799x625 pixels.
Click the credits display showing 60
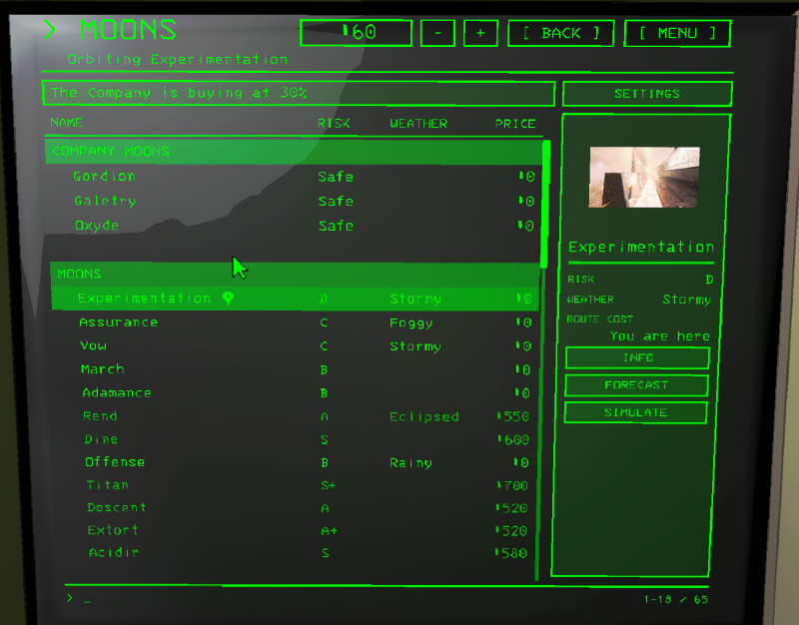357,33
